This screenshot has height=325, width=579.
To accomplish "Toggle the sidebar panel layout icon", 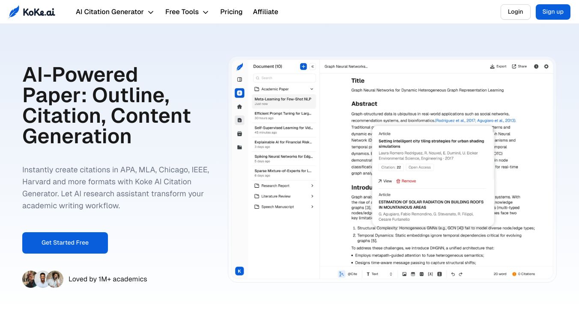I will coord(239,80).
